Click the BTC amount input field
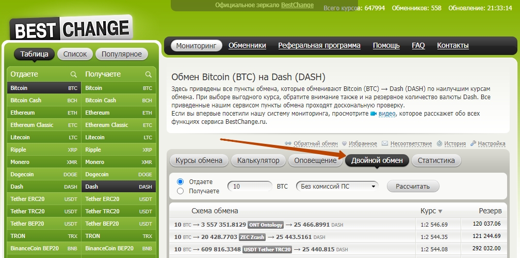The width and height of the screenshot is (520, 258). point(250,187)
